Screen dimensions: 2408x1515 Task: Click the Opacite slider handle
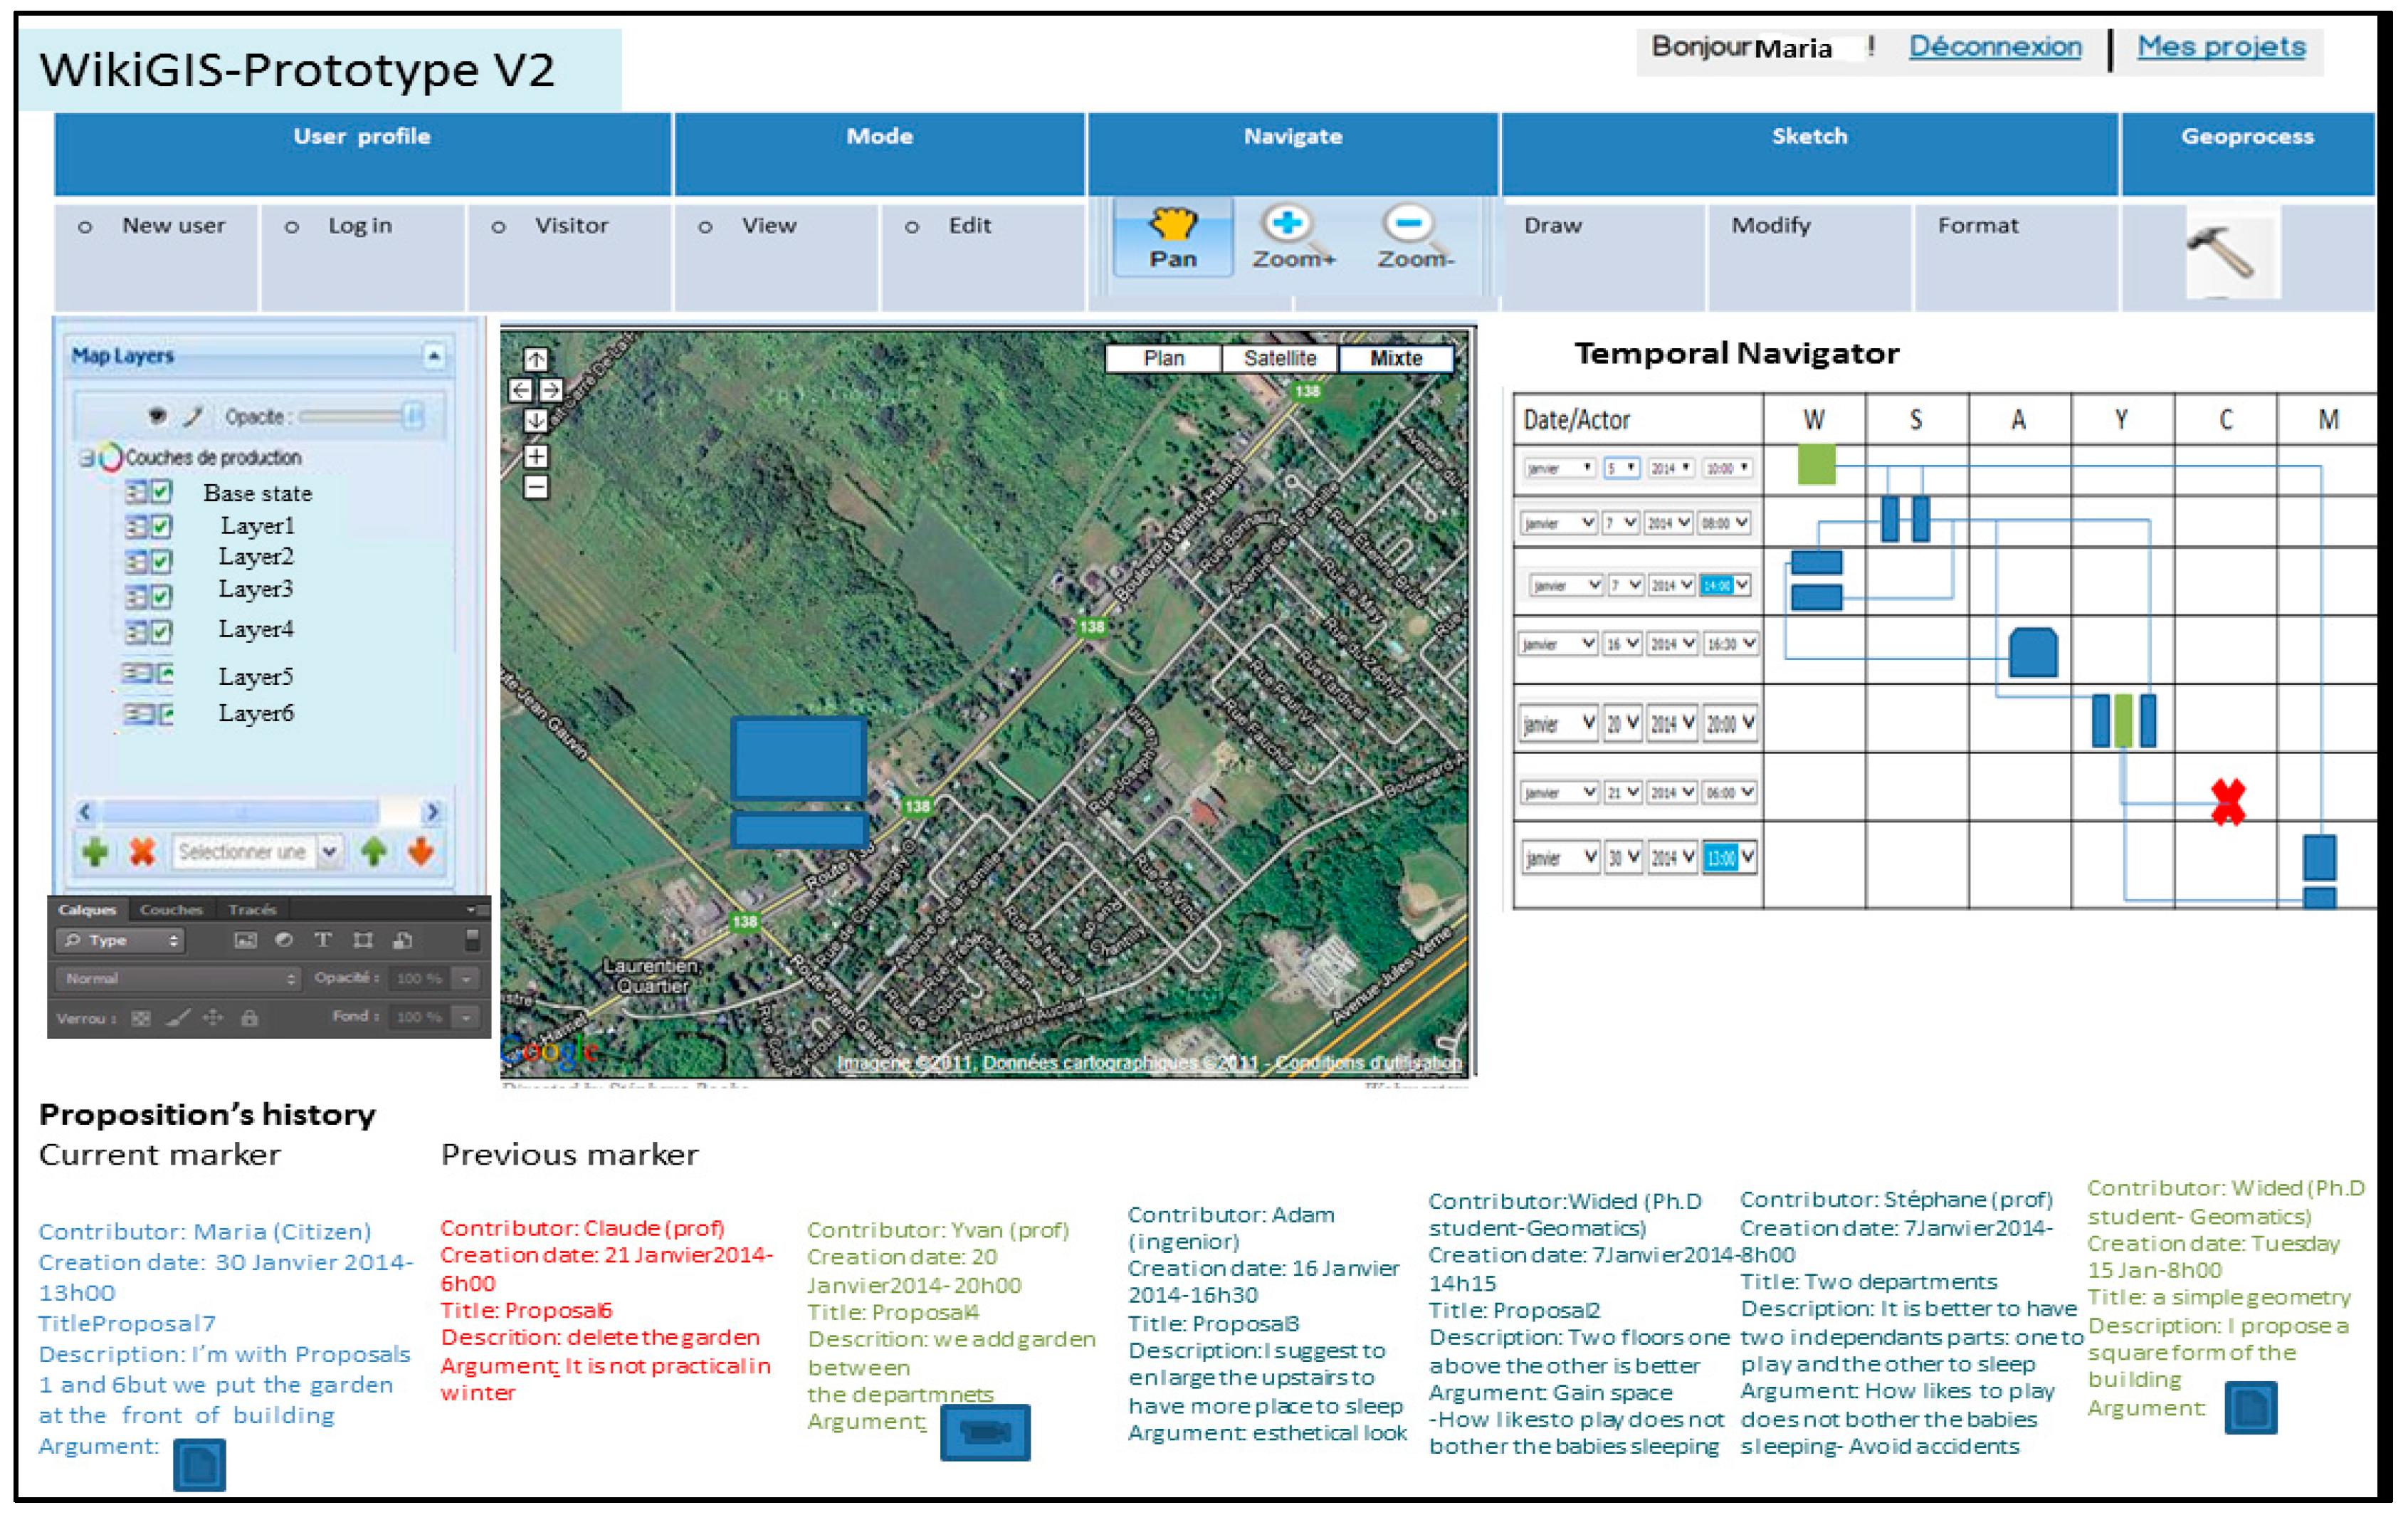[413, 416]
